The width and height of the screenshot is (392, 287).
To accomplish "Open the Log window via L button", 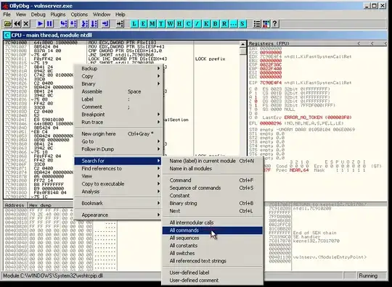I will [x=134, y=24].
